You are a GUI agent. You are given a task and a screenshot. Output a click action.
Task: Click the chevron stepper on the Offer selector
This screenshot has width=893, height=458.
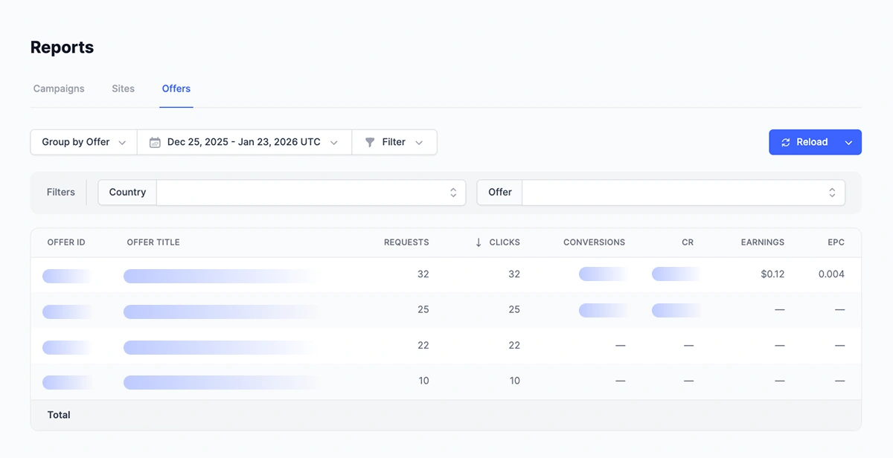coord(832,192)
